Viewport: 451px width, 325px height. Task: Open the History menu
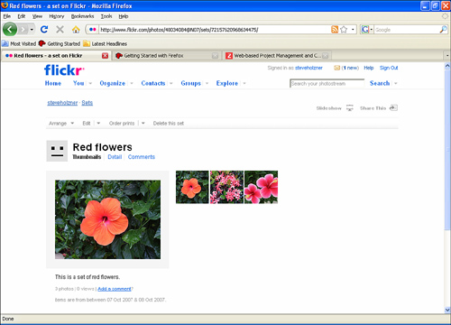point(57,16)
